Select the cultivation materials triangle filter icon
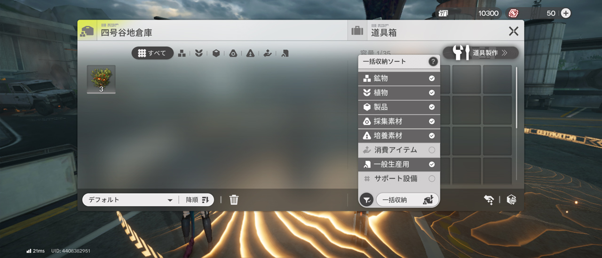This screenshot has width=602, height=258. pyautogui.click(x=250, y=54)
